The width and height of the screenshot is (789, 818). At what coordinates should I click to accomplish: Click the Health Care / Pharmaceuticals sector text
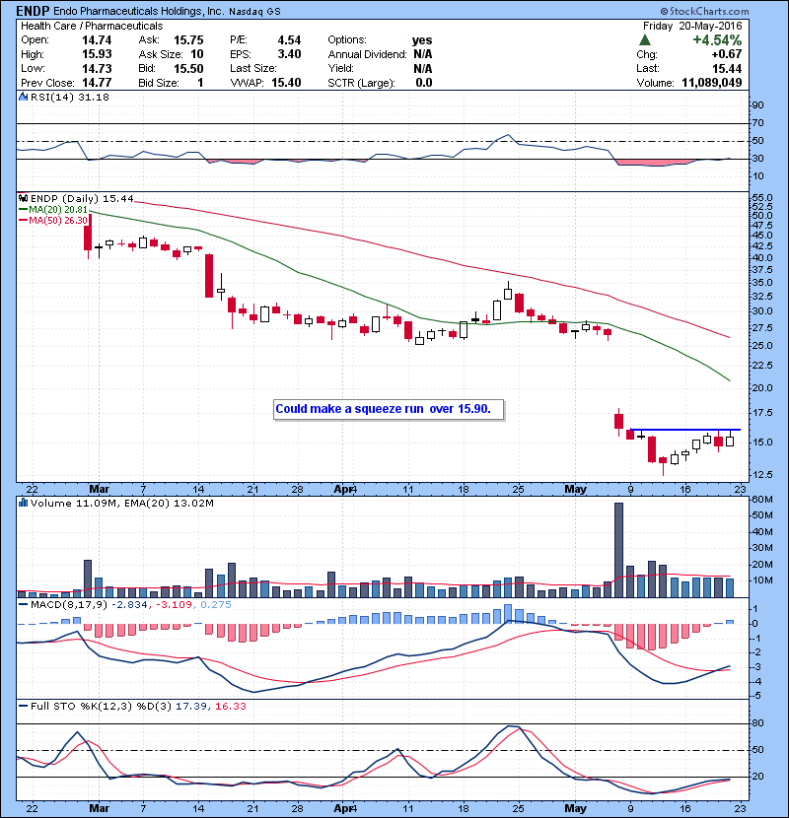click(92, 26)
